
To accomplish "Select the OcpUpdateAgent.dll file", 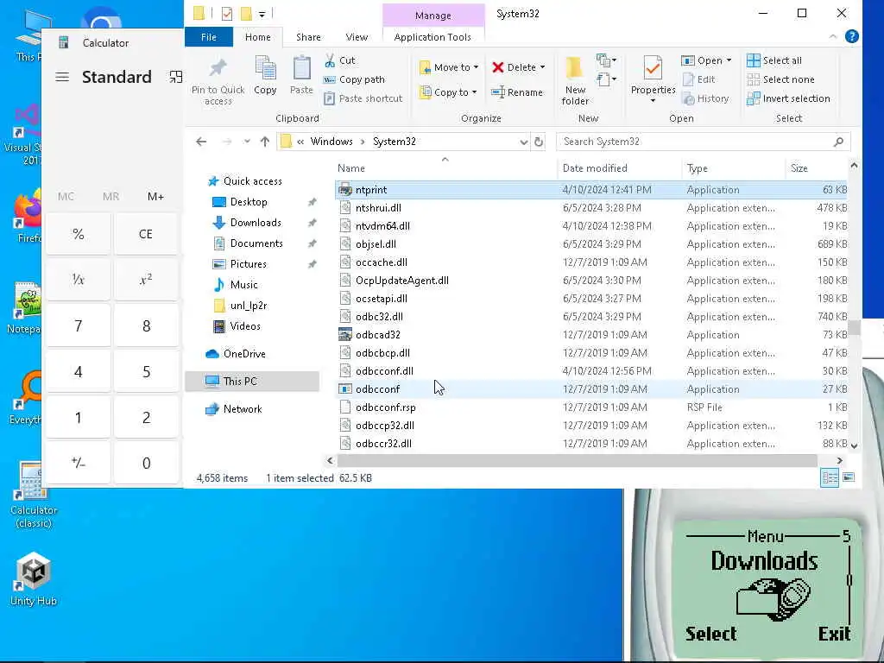I will [591, 281].
